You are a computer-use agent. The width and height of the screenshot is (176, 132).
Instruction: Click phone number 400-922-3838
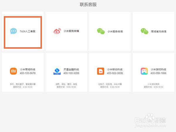(x=115, y=73)
